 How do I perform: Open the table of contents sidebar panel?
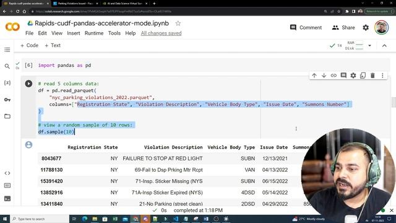(x=7, y=50)
